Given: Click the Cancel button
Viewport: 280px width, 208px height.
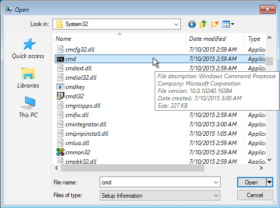Looking at the screenshot, I should tap(255, 195).
